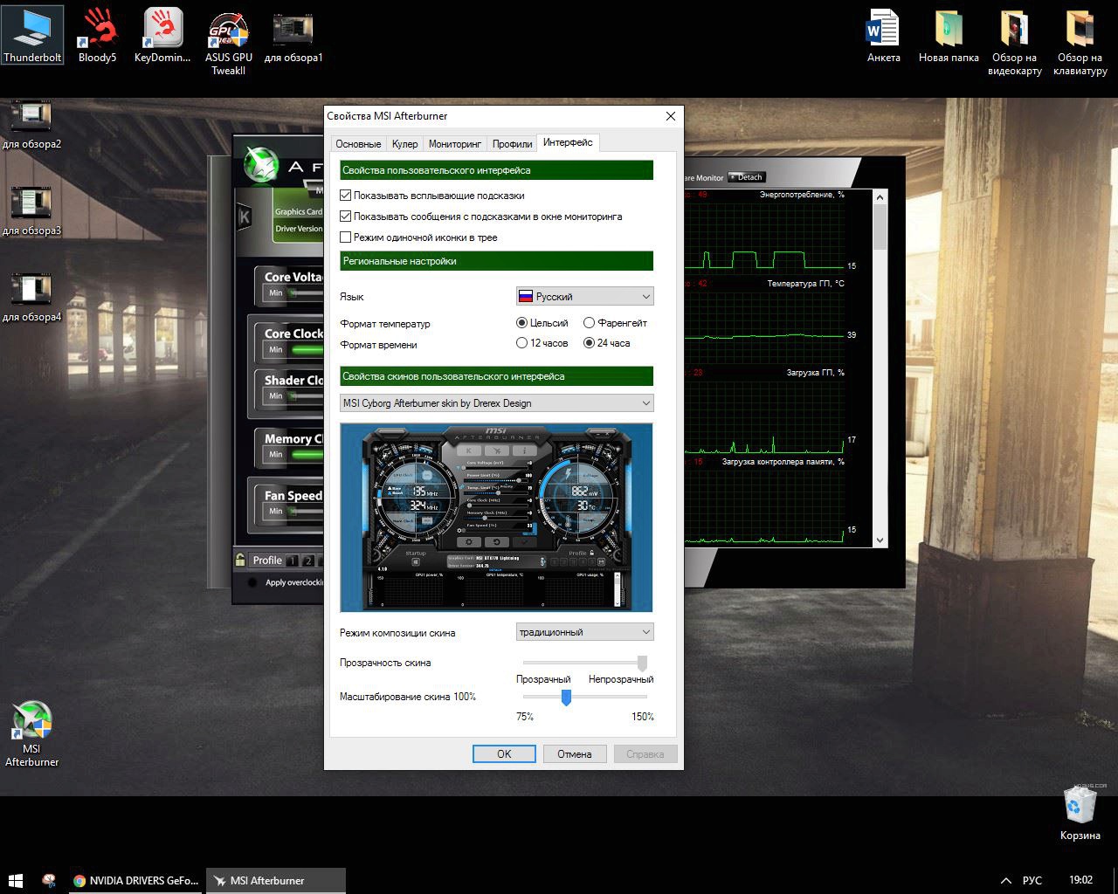The image size is (1118, 894).
Task: Show hidden tray icons chevron
Action: pyautogui.click(x=1006, y=881)
